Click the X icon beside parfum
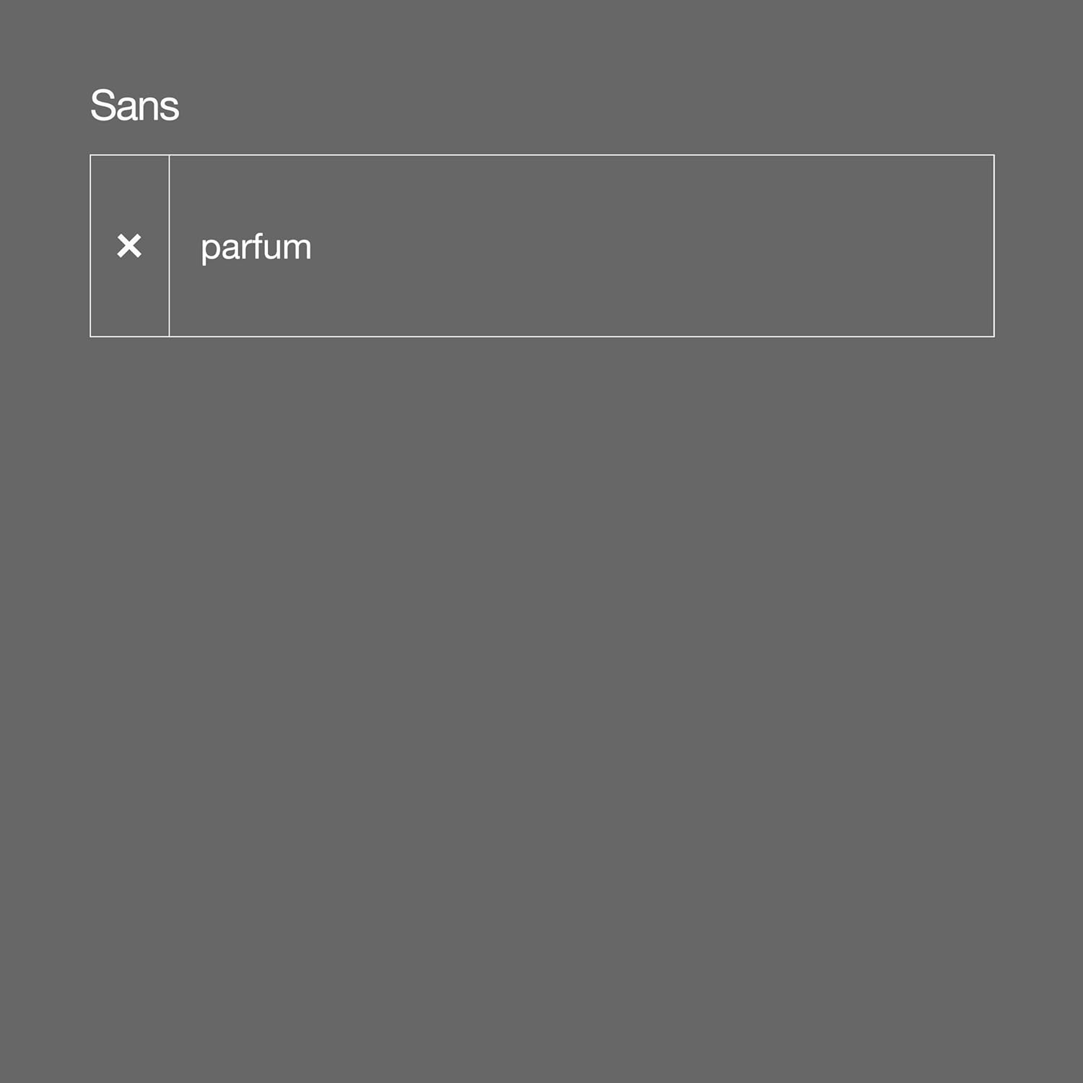Image resolution: width=1083 pixels, height=1083 pixels. (129, 246)
